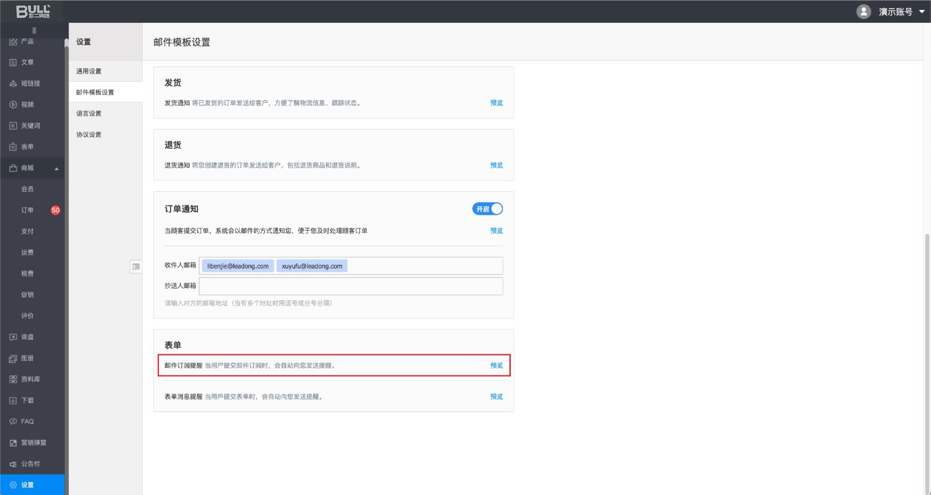The width and height of the screenshot is (931, 495).
Task: Click the 抄送人邮箱 input field
Action: click(351, 286)
